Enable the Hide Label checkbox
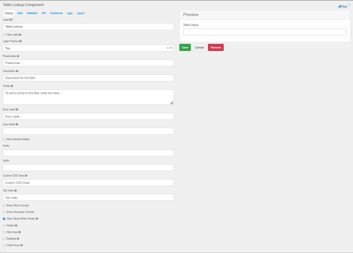Screen dimensions: 353x253 (4, 34)
